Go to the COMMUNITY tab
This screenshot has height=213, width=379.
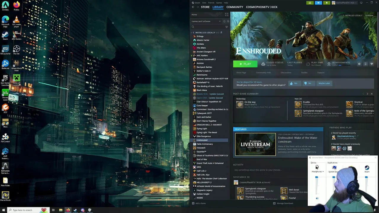(x=235, y=7)
